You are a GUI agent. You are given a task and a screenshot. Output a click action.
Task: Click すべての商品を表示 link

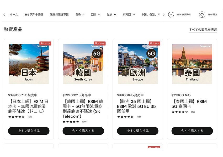coord(203,30)
